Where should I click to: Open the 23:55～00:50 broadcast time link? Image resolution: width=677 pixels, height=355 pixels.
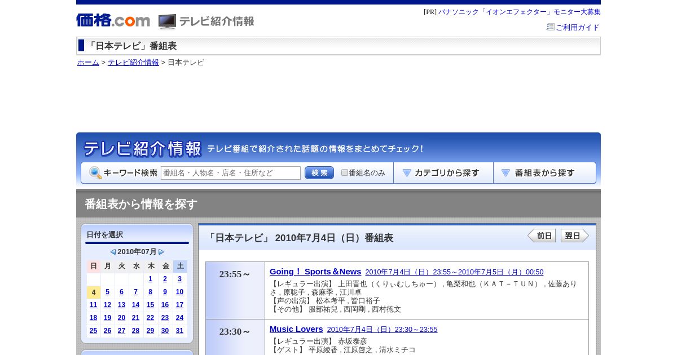coord(454,272)
